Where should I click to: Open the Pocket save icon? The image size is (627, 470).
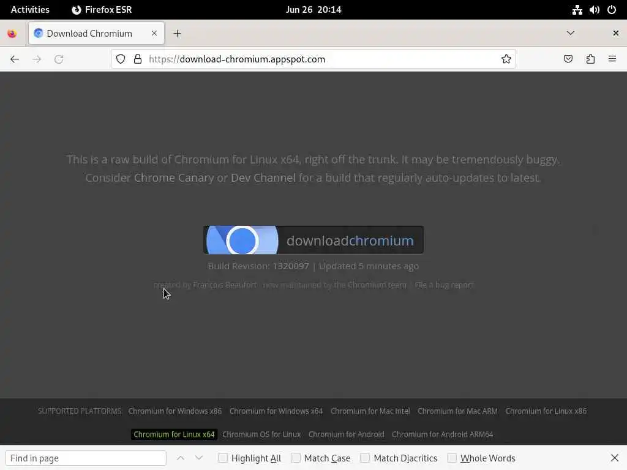[568, 59]
